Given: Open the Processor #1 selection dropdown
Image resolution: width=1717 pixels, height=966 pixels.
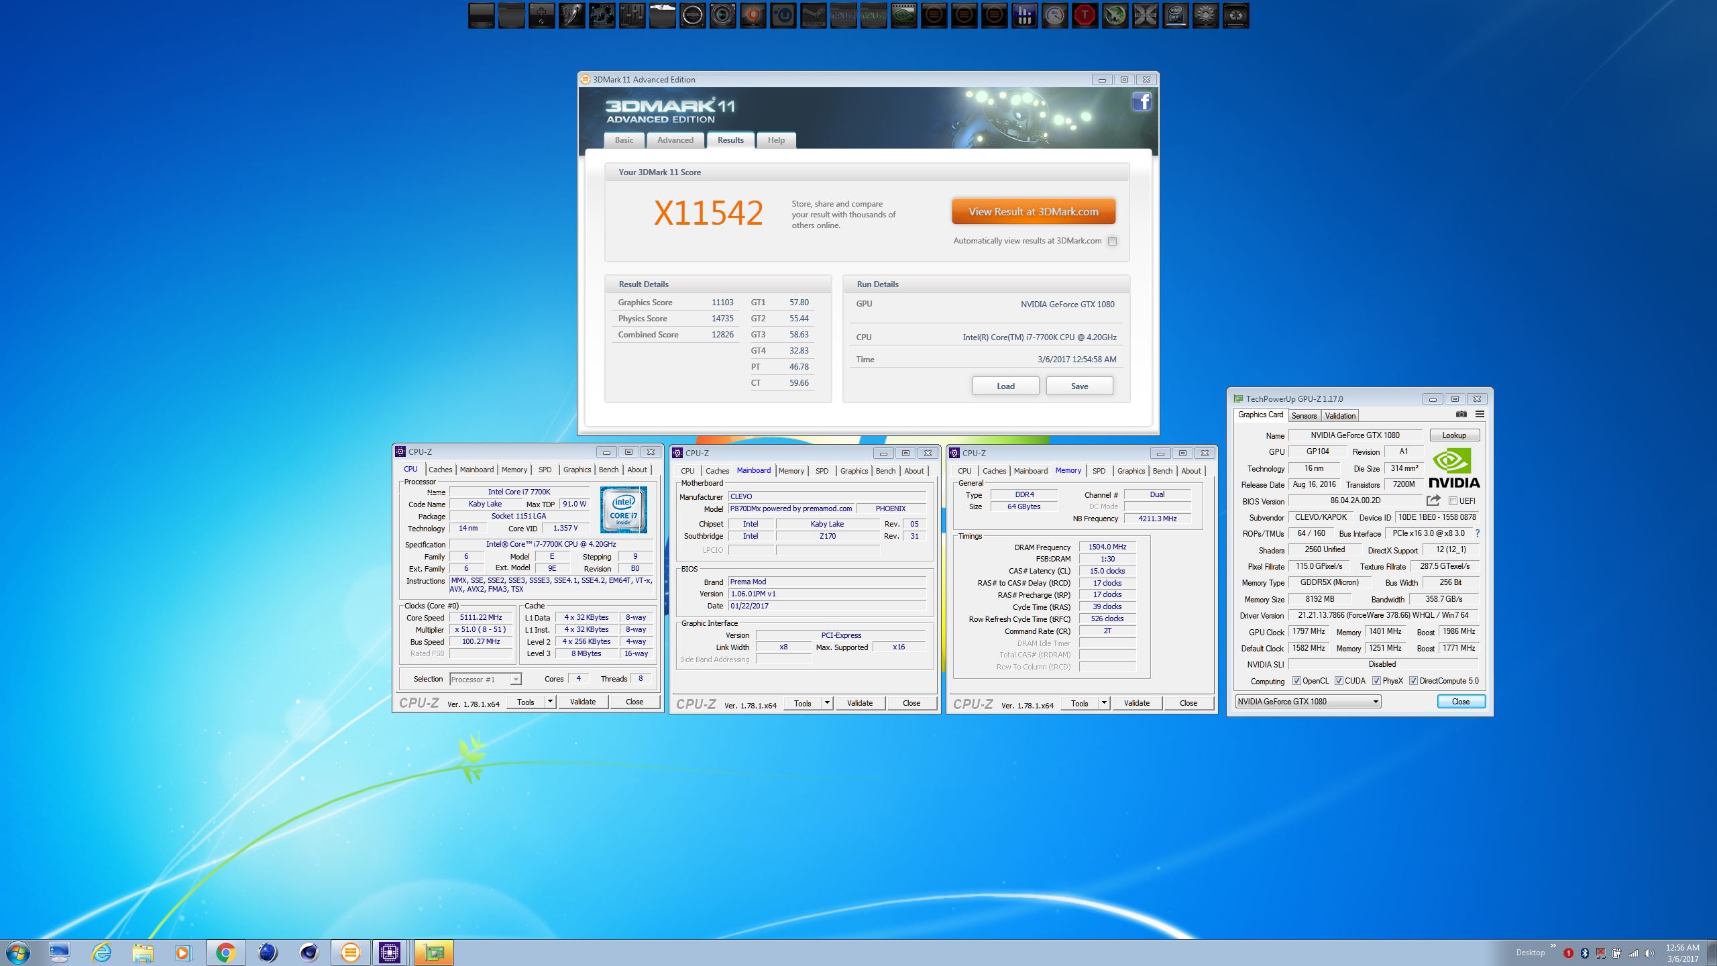Looking at the screenshot, I should (x=515, y=680).
